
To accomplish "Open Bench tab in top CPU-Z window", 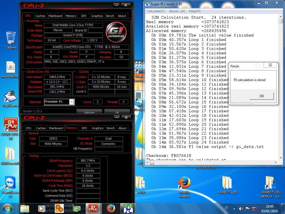I will [110, 16].
